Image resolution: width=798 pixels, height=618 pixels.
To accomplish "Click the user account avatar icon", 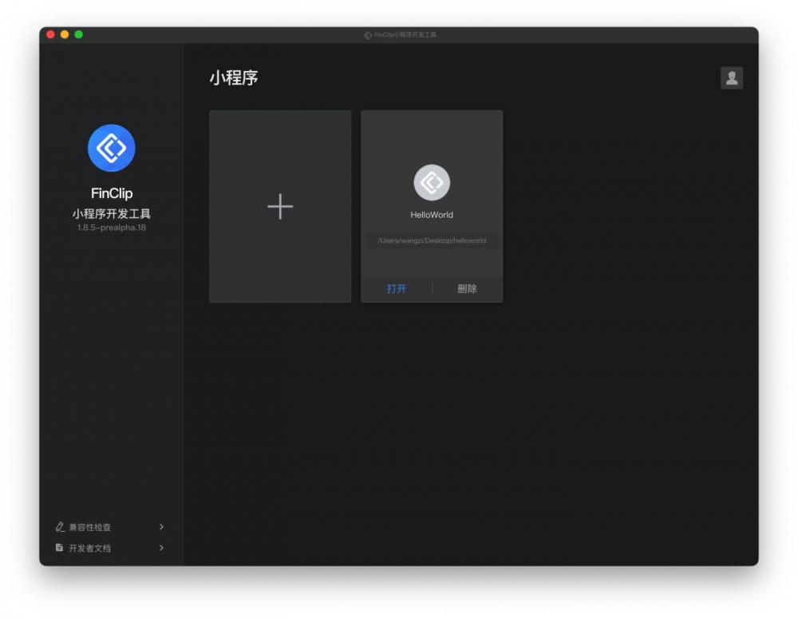I will (731, 78).
